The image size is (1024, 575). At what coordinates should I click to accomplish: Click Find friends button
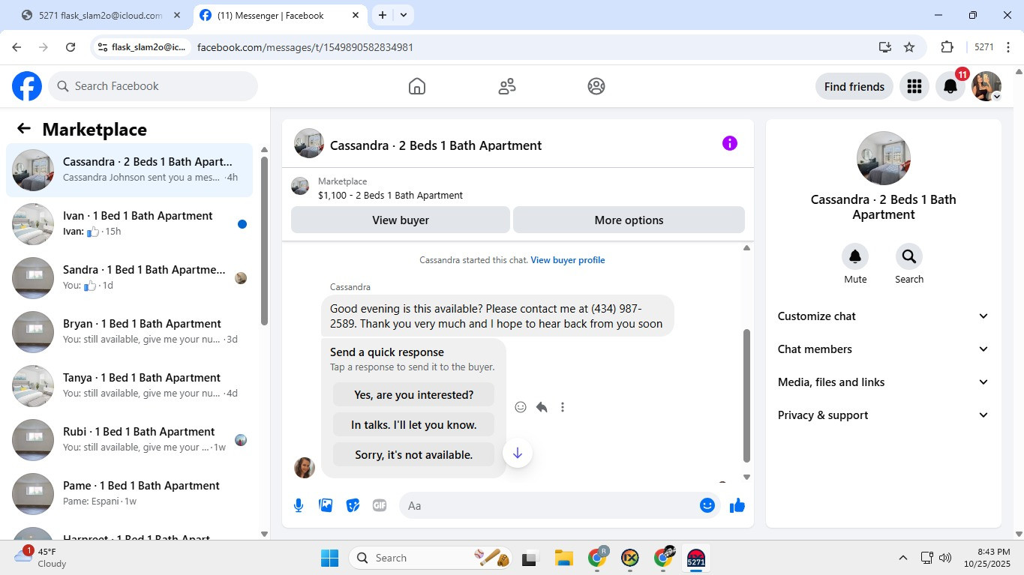tap(854, 86)
